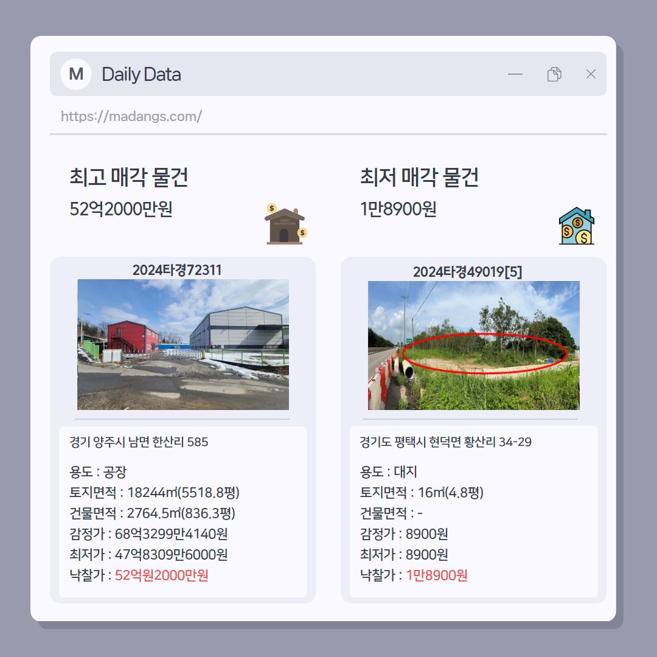The height and width of the screenshot is (657, 657).
Task: Click case number 2024타경49019[5]
Action: point(468,272)
